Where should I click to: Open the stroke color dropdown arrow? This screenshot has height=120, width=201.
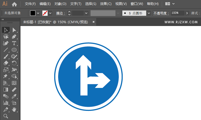pyautogui.click(x=50, y=13)
